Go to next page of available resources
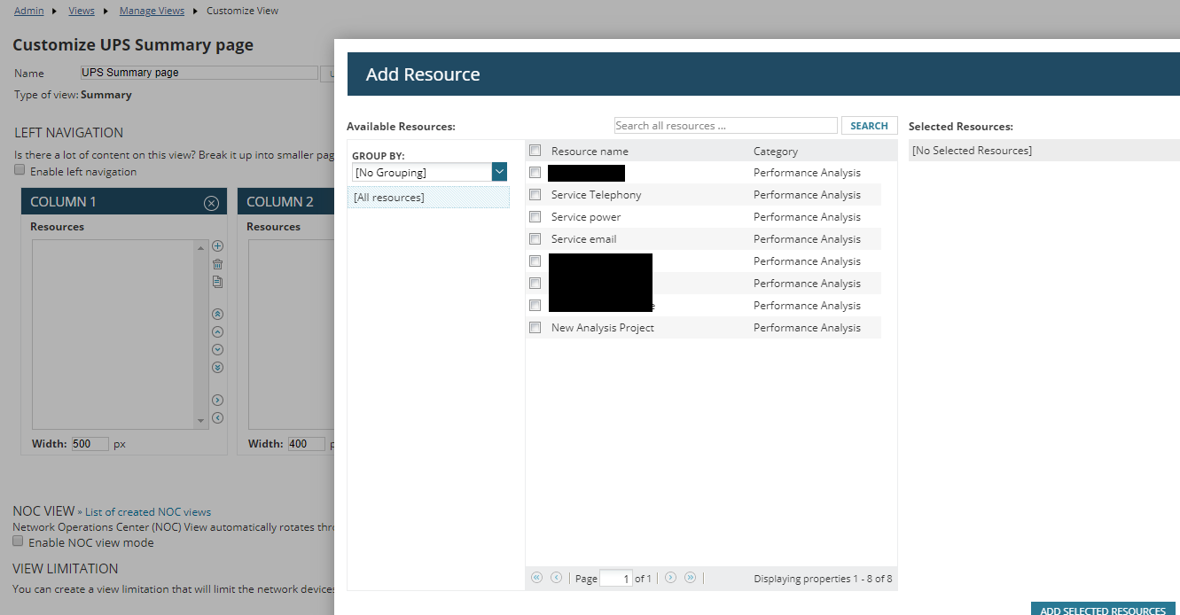The image size is (1180, 615). (x=670, y=578)
